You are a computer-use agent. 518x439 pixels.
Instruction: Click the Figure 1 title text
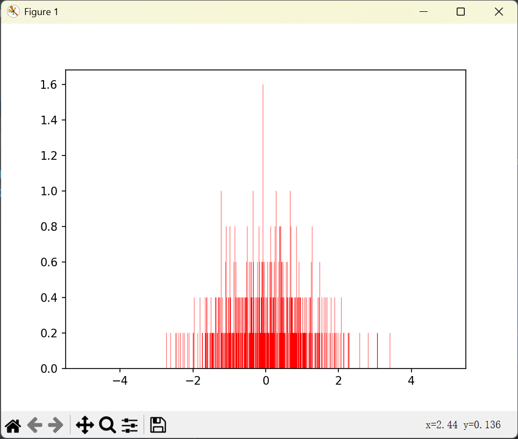click(43, 11)
